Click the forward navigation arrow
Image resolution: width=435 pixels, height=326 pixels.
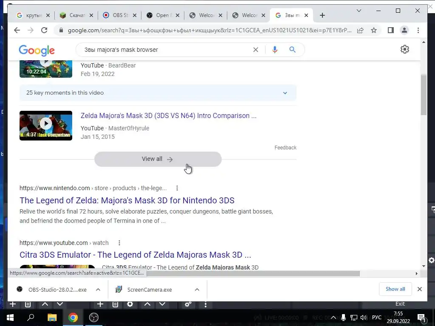click(31, 30)
